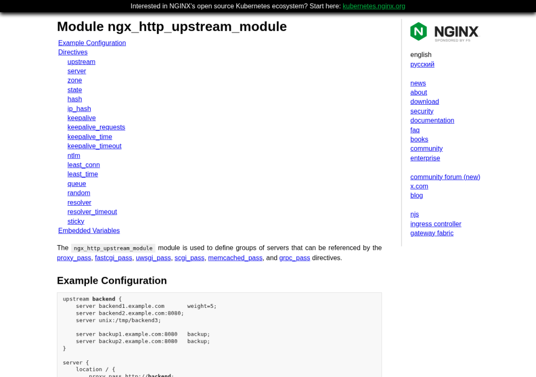
Task: Open the faq sidebar link
Action: [415, 130]
